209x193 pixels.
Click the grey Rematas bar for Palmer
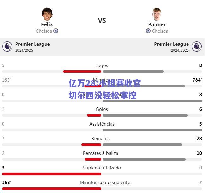pos(142,145)
